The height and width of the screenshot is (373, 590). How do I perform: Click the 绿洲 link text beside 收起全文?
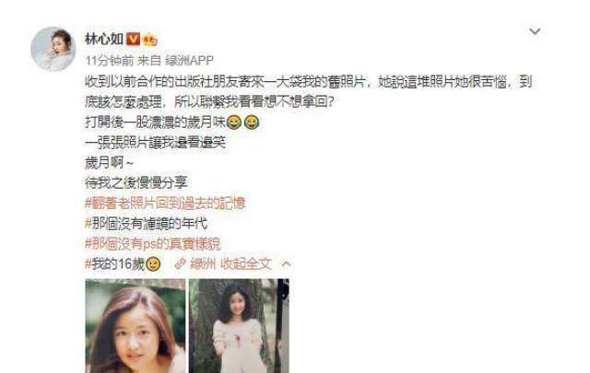coord(203,264)
